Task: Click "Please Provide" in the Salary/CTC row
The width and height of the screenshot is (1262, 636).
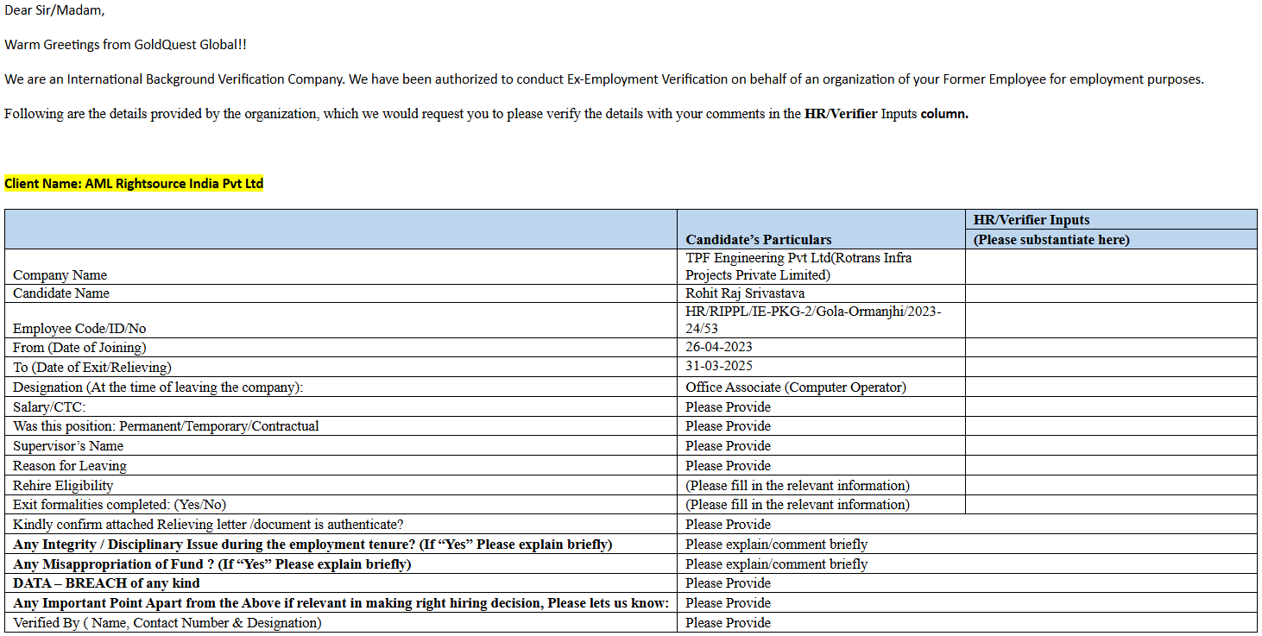Action: coord(729,406)
